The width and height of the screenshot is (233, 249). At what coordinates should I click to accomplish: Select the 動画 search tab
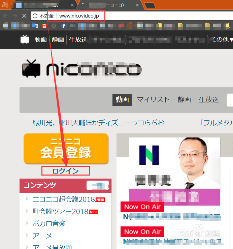point(122,100)
